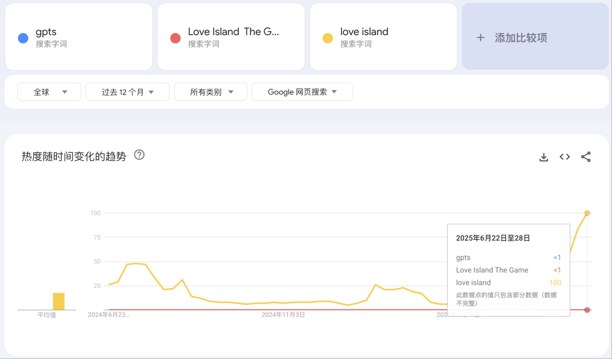Image resolution: width=612 pixels, height=359 pixels.
Task: Click the 25 y-axis label
Action: coord(97,285)
